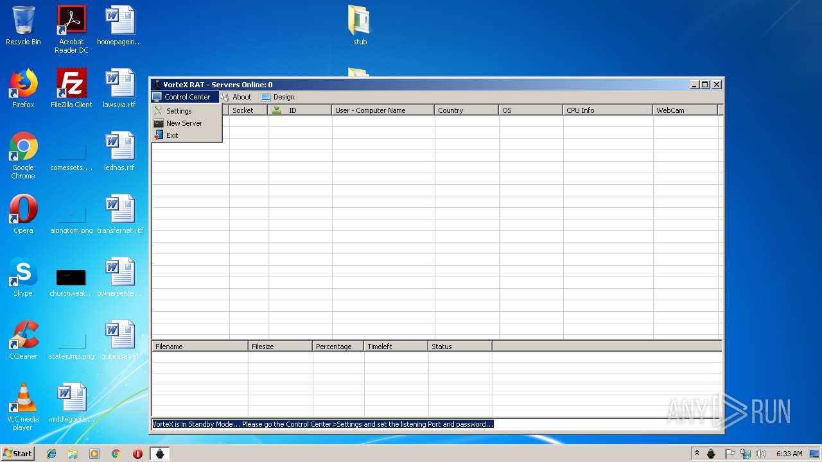Sort by the ID column header
This screenshot has height=462, width=822.
pyautogui.click(x=299, y=110)
